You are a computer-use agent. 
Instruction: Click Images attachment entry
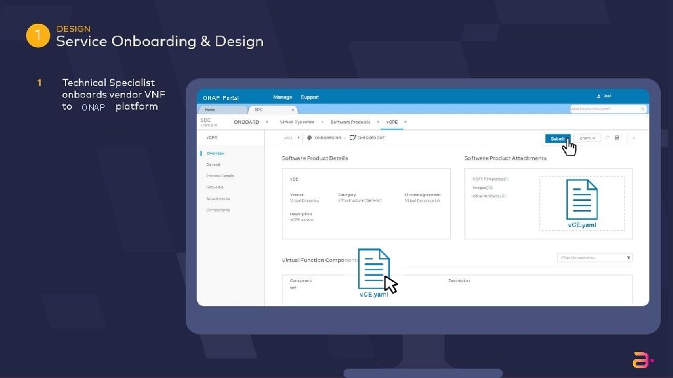[x=482, y=188]
